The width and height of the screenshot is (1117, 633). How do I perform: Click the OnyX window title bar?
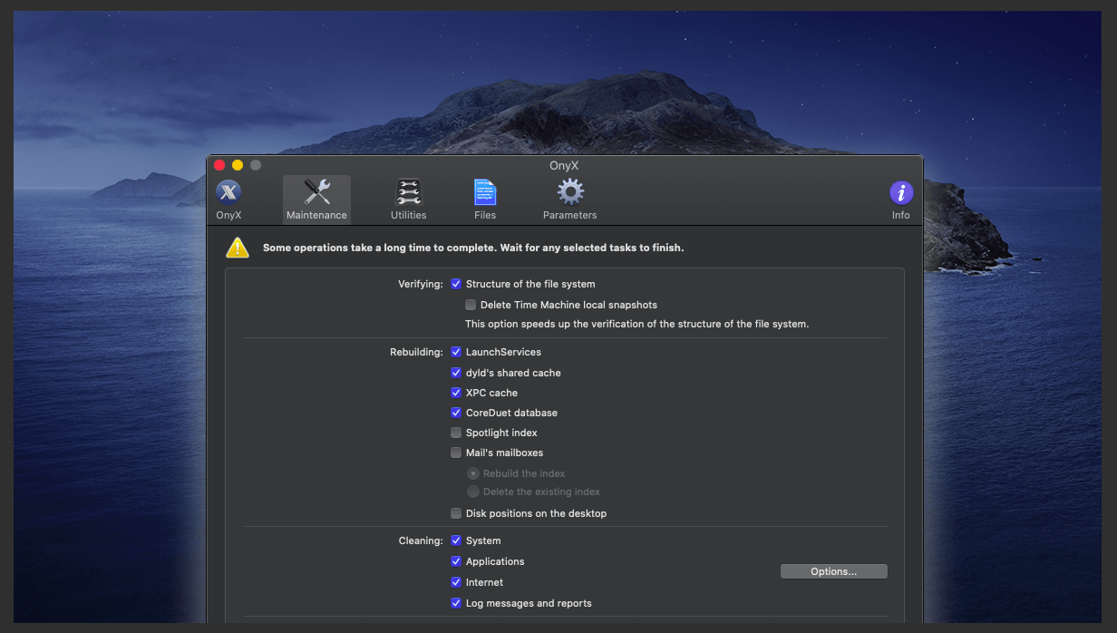point(564,165)
